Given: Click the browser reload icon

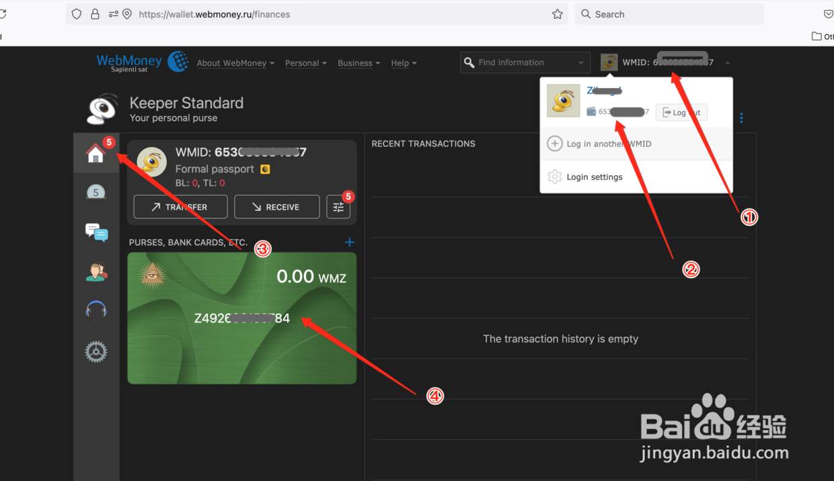Looking at the screenshot, I should click(x=3, y=14).
